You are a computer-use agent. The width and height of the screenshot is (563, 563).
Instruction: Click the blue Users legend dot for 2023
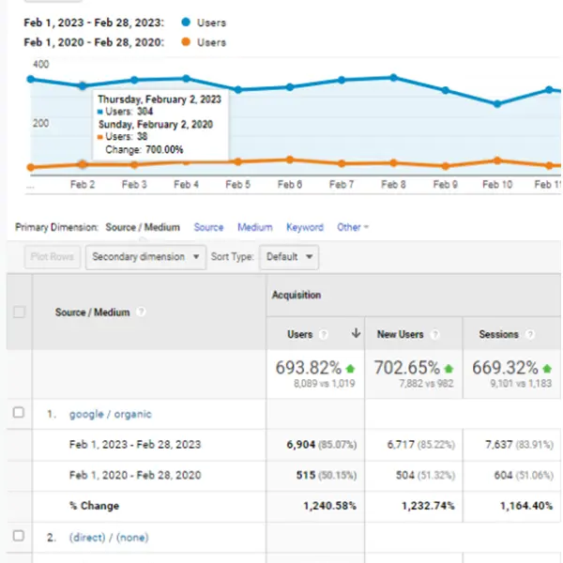pos(186,23)
